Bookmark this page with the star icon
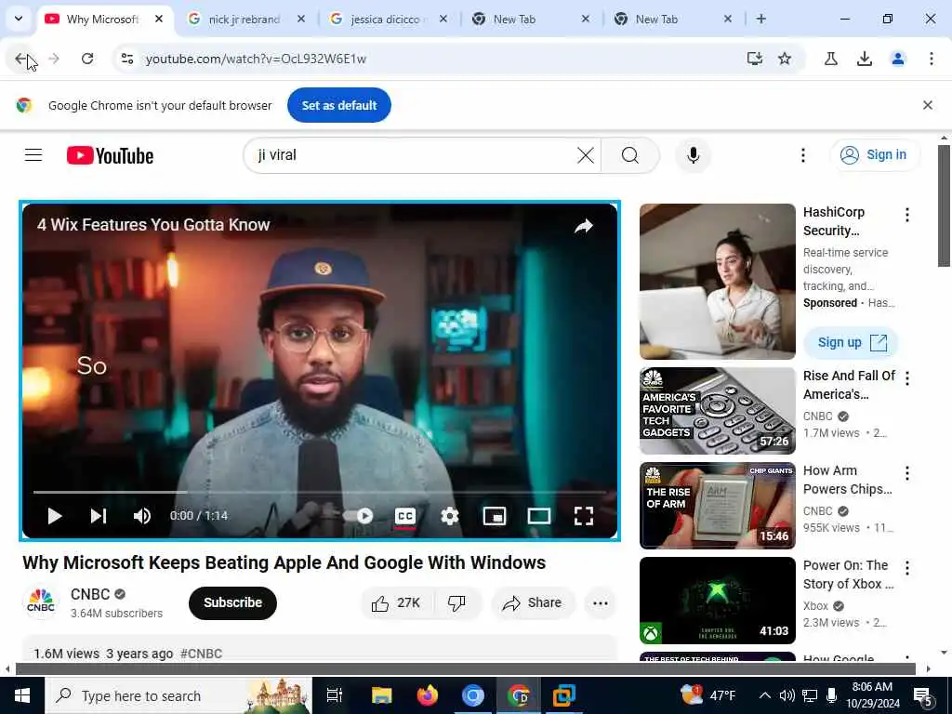This screenshot has height=714, width=952. click(785, 59)
